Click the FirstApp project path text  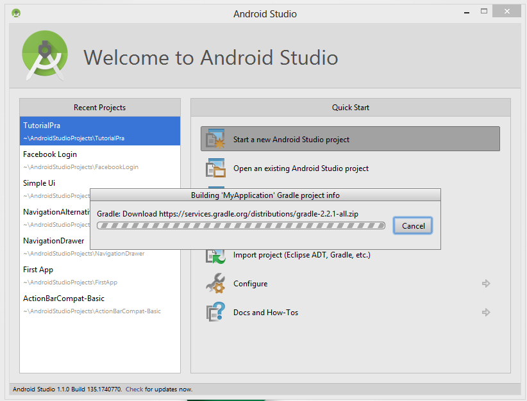pos(71,282)
